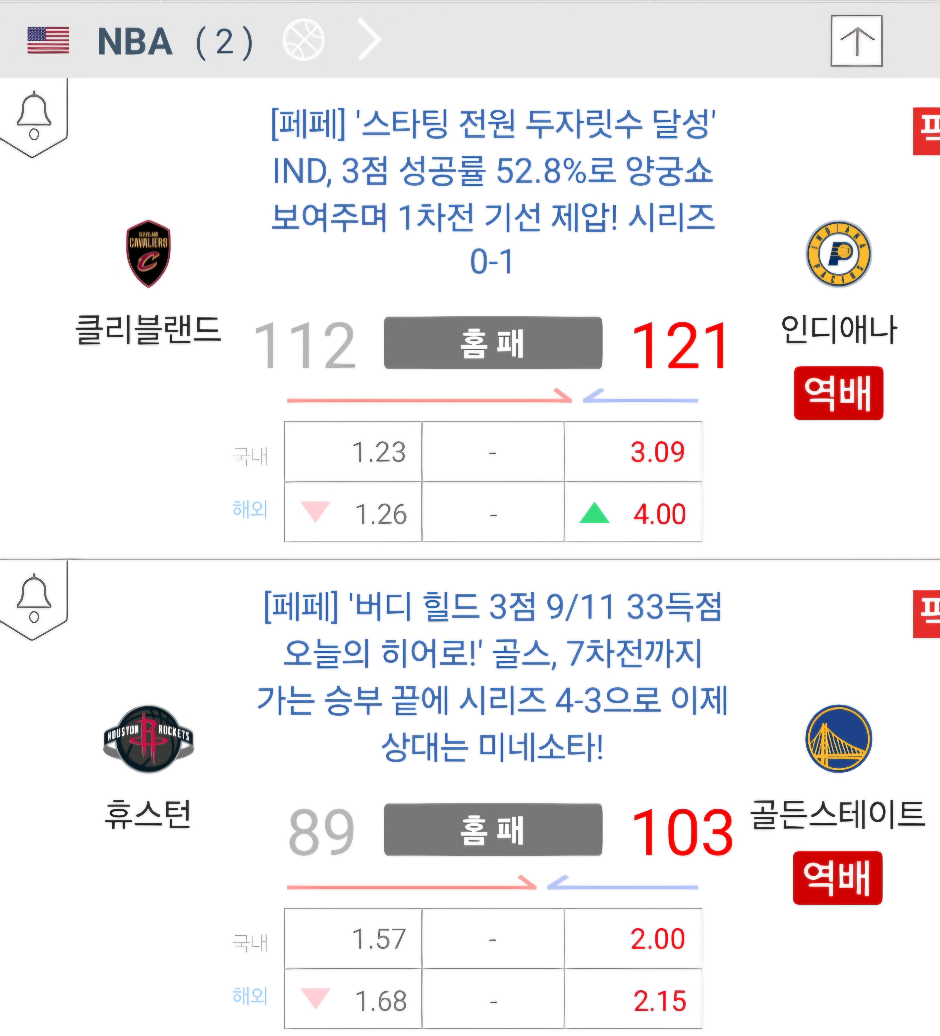Open the Golden State Warriors logo
Viewport: 940px width, 1036px height.
(839, 739)
